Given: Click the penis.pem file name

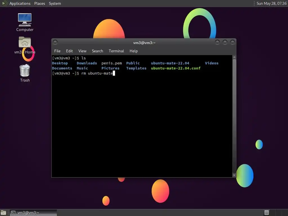Looking at the screenshot, I should coord(111,63).
